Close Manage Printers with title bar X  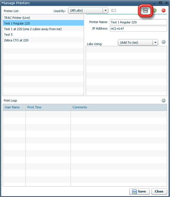coord(167,3)
